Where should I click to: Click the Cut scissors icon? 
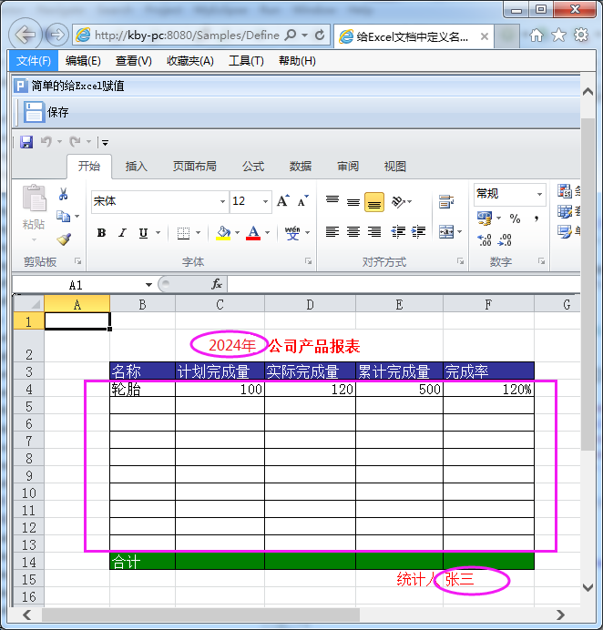(x=64, y=194)
